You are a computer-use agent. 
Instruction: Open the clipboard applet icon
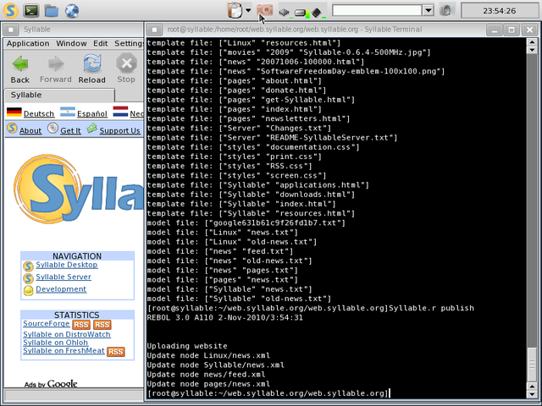(235, 10)
